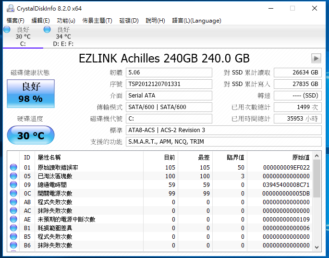Click scroll down arrow of attribute list
329x258 pixels.
(x=317, y=247)
